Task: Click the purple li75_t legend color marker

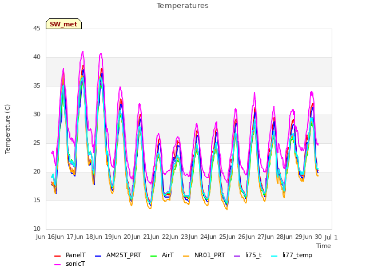Action: [237, 256]
